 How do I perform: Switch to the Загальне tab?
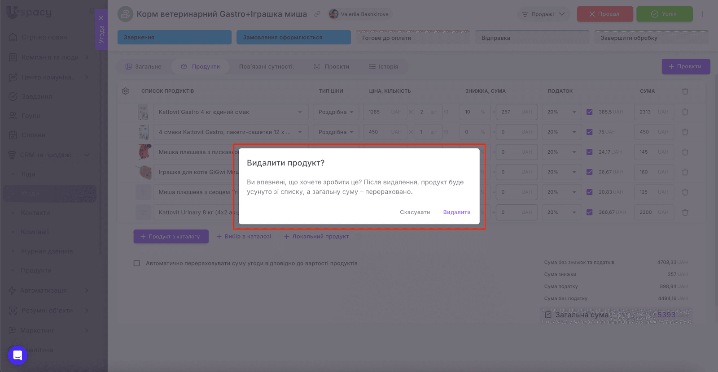(x=144, y=67)
